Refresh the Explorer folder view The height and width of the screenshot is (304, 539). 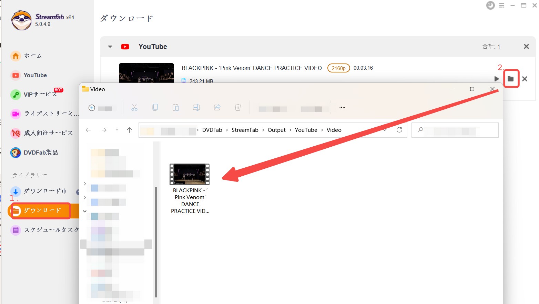(399, 130)
